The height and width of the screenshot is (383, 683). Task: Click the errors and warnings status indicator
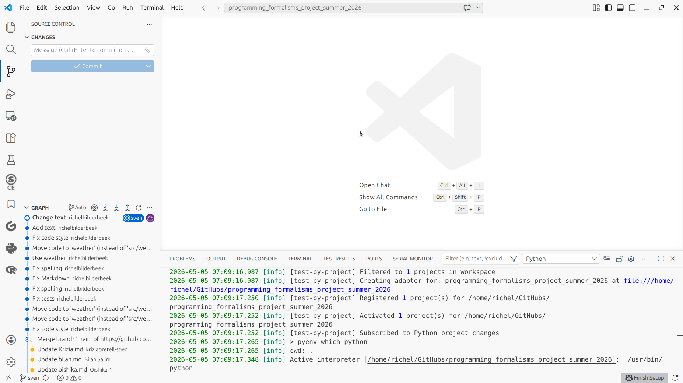point(69,378)
